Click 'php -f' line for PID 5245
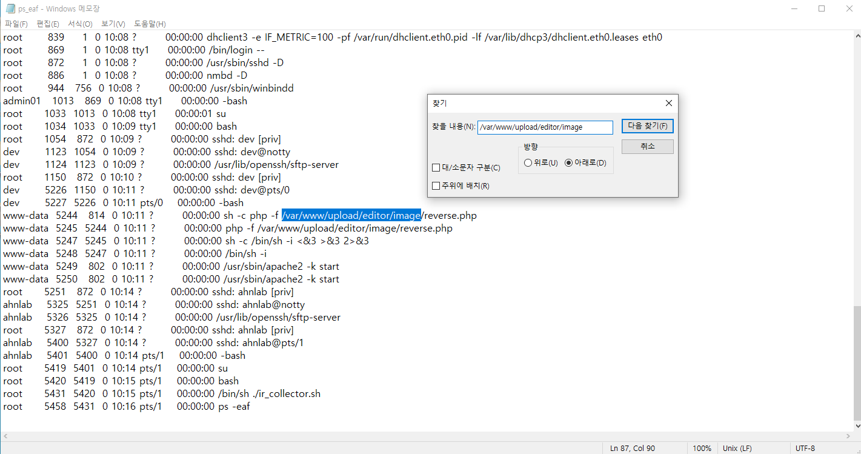Viewport: 861px width, 454px height. pyautogui.click(x=339, y=228)
